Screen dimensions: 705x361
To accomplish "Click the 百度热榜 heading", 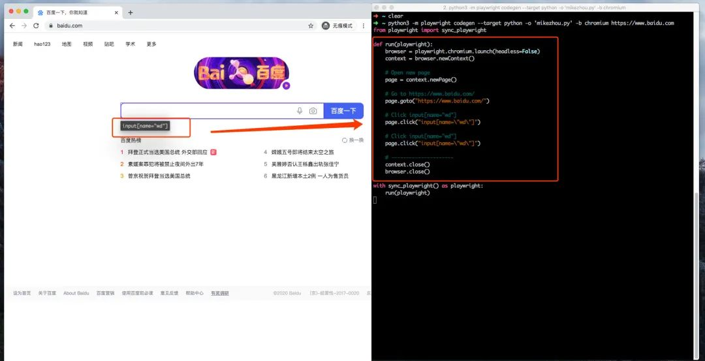I will (x=131, y=140).
